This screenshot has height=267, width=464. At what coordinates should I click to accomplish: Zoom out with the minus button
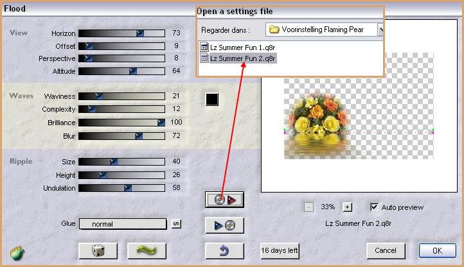(308, 207)
